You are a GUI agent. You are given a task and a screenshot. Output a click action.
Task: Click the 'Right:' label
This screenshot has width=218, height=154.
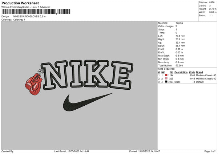pos(161,39)
